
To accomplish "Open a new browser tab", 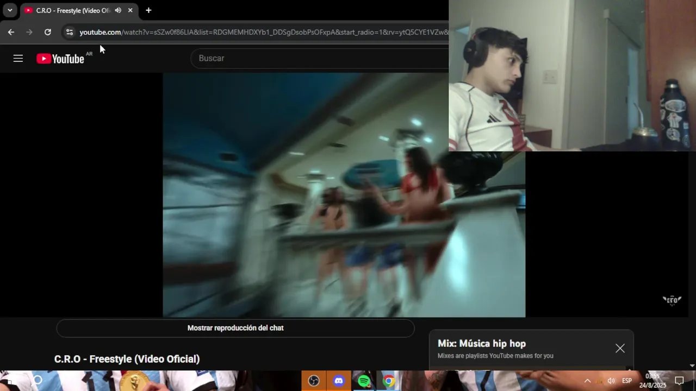I will coord(148,10).
